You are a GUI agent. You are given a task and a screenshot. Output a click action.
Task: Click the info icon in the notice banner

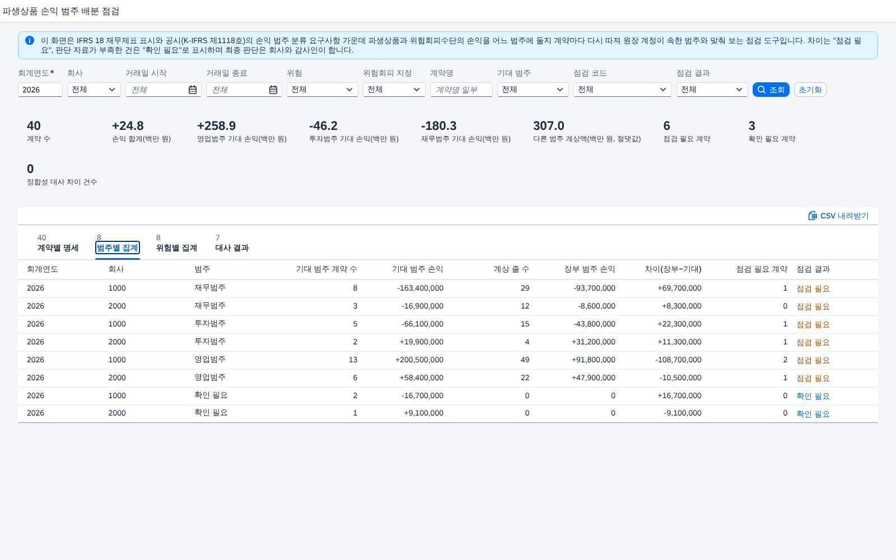(x=30, y=40)
